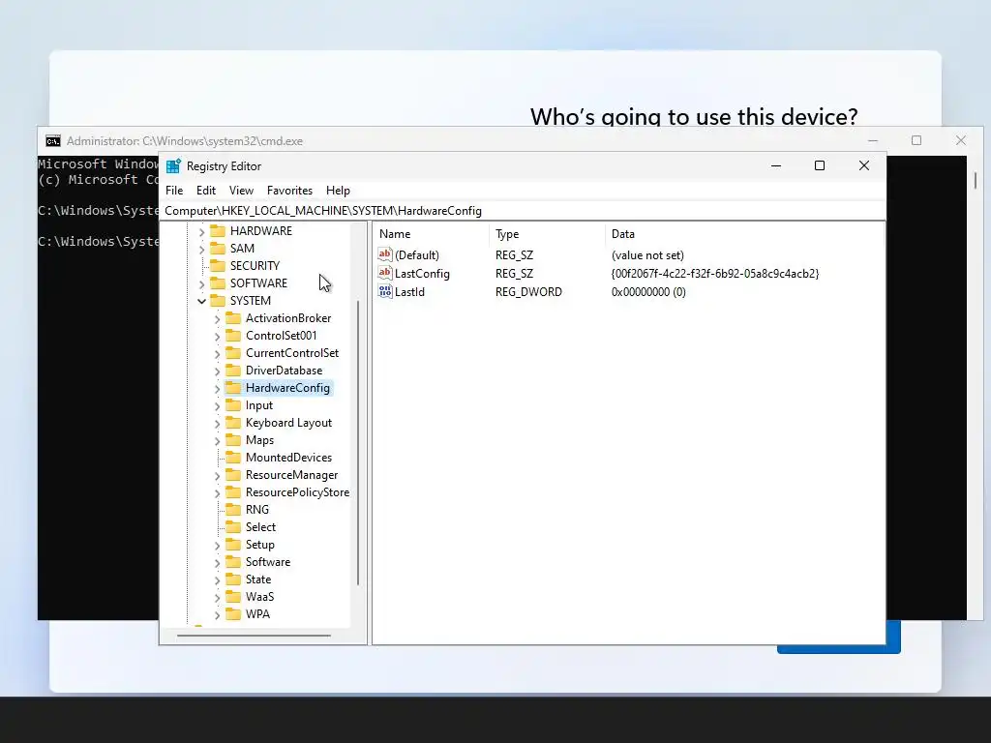Viewport: 991px width, 743px height.
Task: Select the Select key folder icon
Action: click(233, 527)
